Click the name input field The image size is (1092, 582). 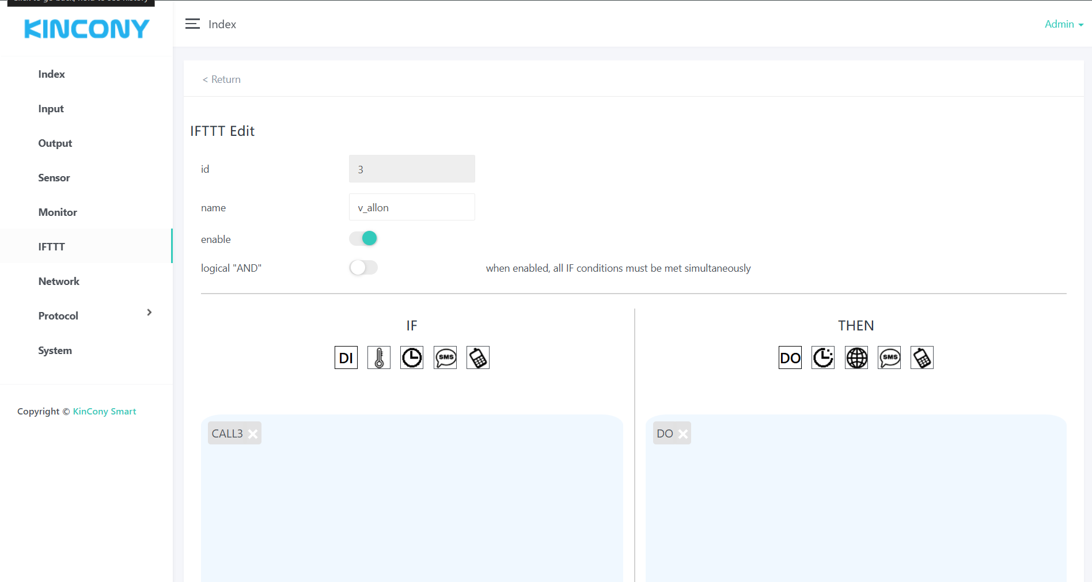coord(412,207)
